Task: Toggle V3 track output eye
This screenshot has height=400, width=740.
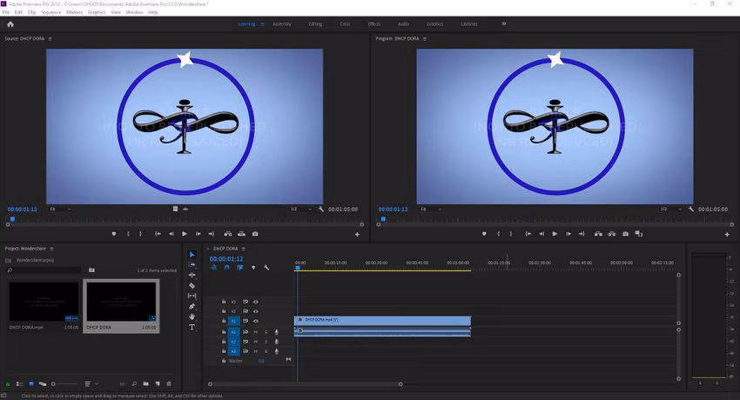Action: (x=256, y=302)
